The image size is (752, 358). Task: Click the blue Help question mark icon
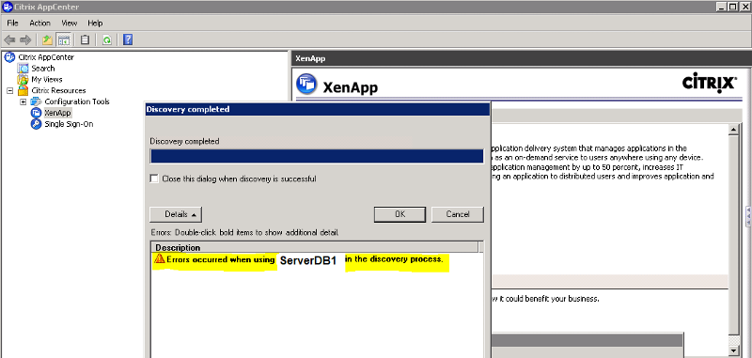[128, 39]
